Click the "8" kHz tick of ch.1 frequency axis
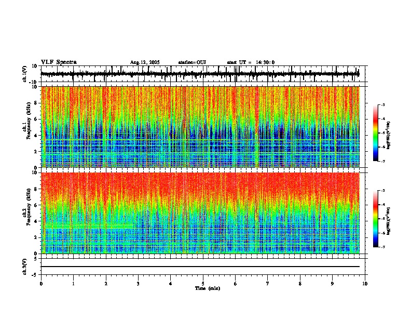Viewport: 411px width, 318px height. point(36,103)
